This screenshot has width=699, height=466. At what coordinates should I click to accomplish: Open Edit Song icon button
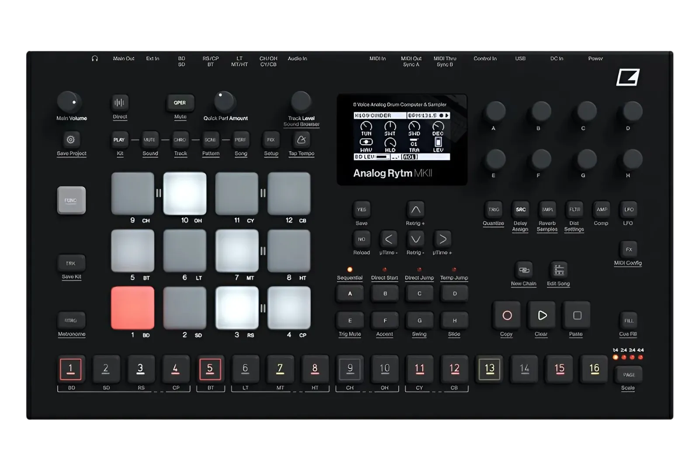[559, 270]
